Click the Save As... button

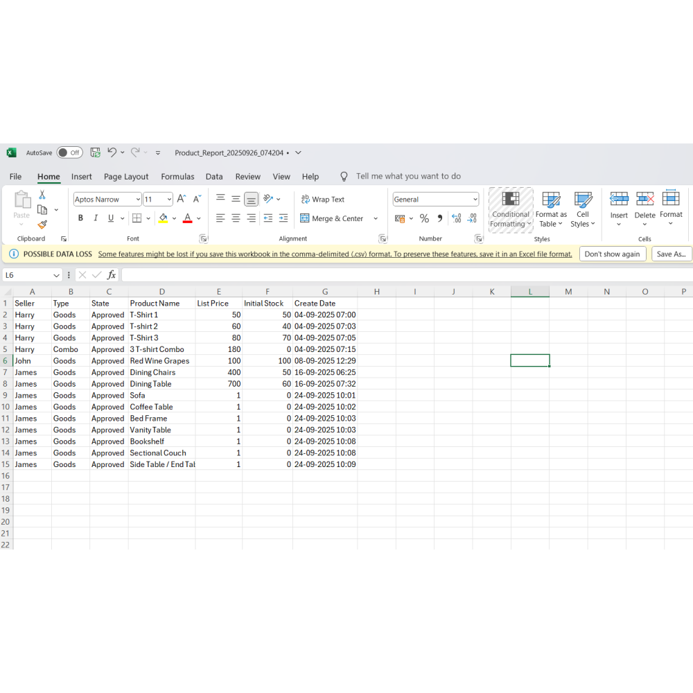tap(671, 254)
